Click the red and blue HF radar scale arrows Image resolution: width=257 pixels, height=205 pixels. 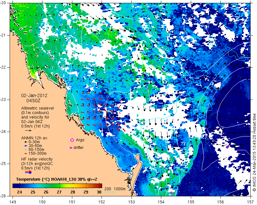(x=28, y=172)
